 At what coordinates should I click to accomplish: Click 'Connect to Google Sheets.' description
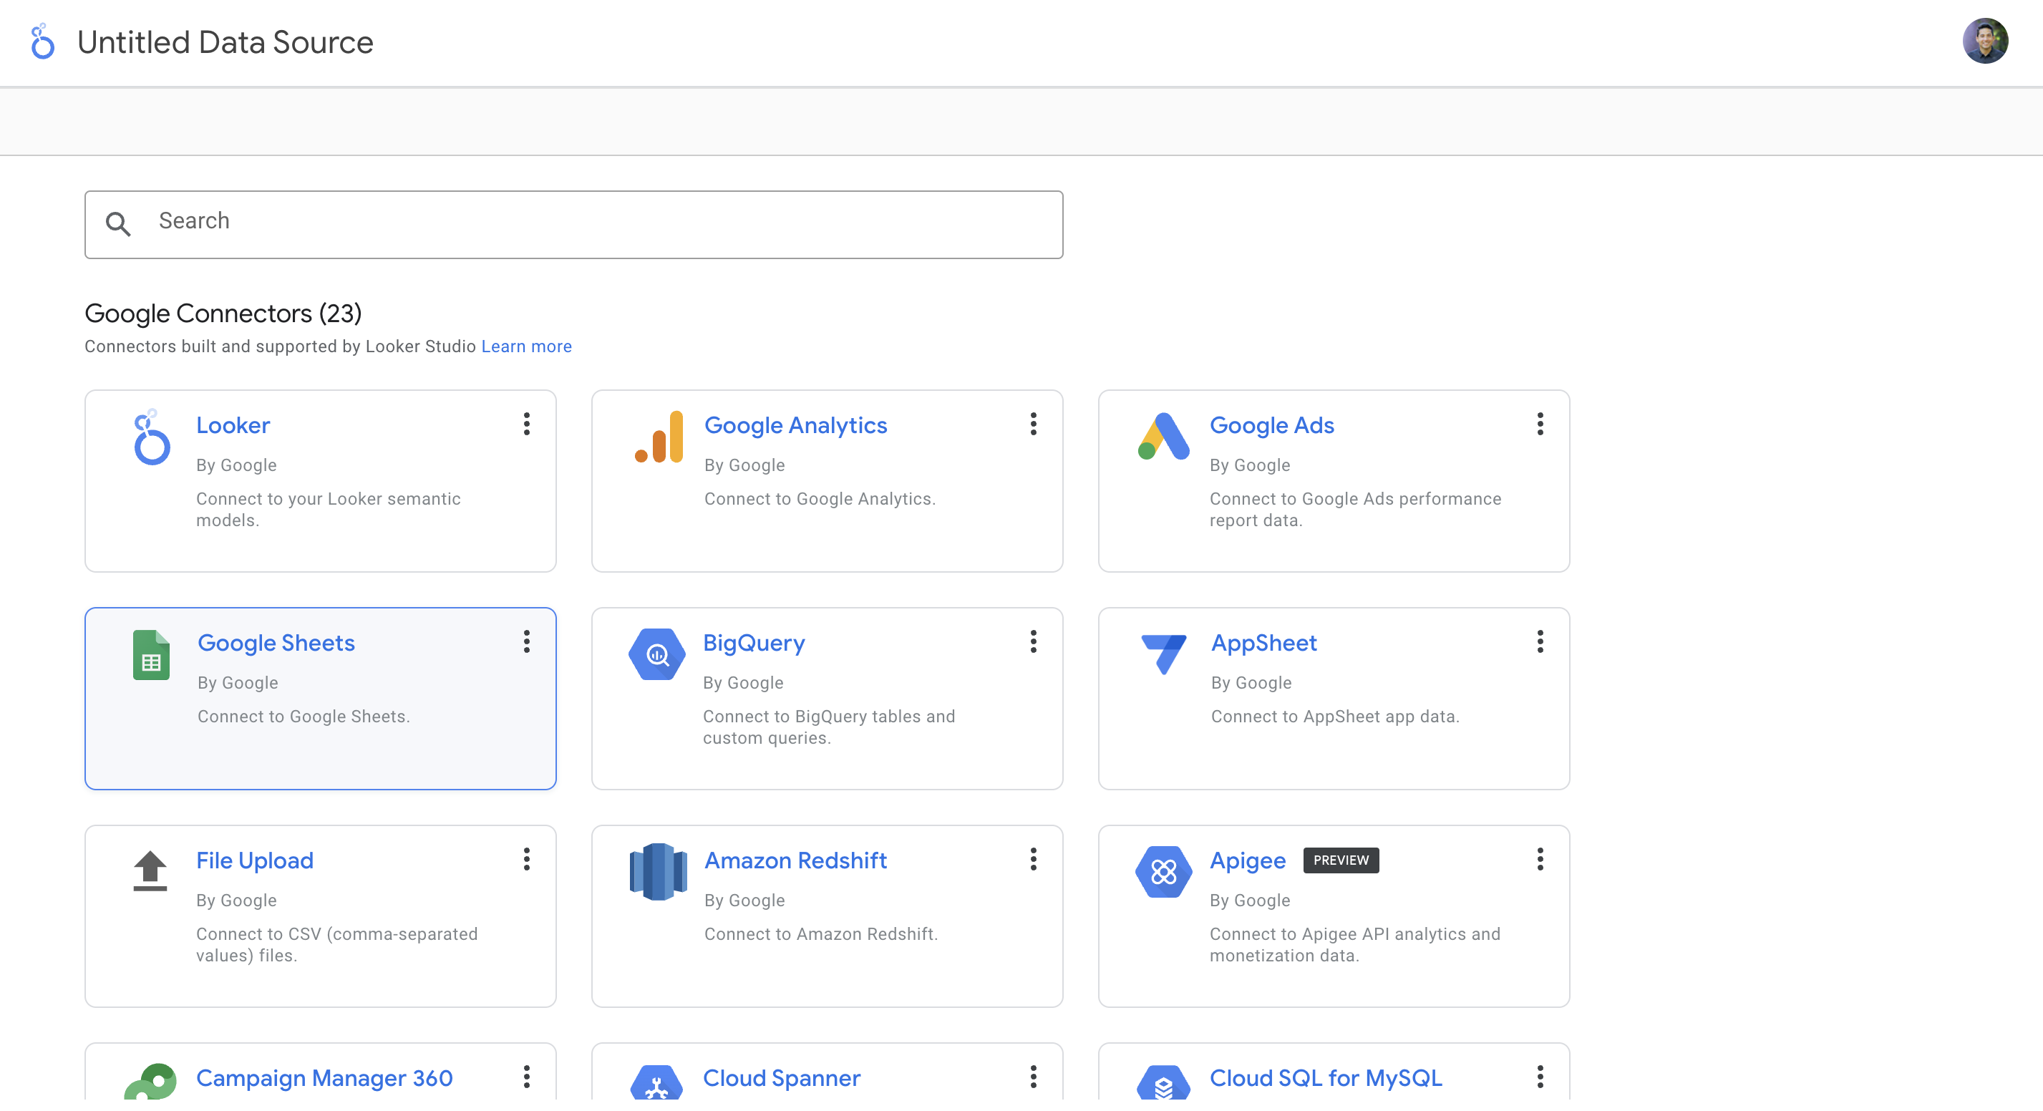(x=304, y=716)
